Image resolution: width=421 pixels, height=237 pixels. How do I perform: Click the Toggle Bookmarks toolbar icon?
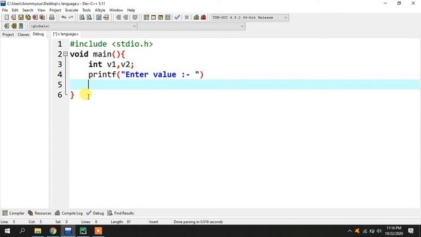tap(14, 26)
